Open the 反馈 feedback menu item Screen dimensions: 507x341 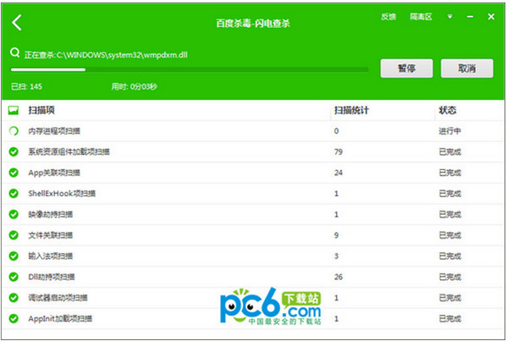[389, 16]
